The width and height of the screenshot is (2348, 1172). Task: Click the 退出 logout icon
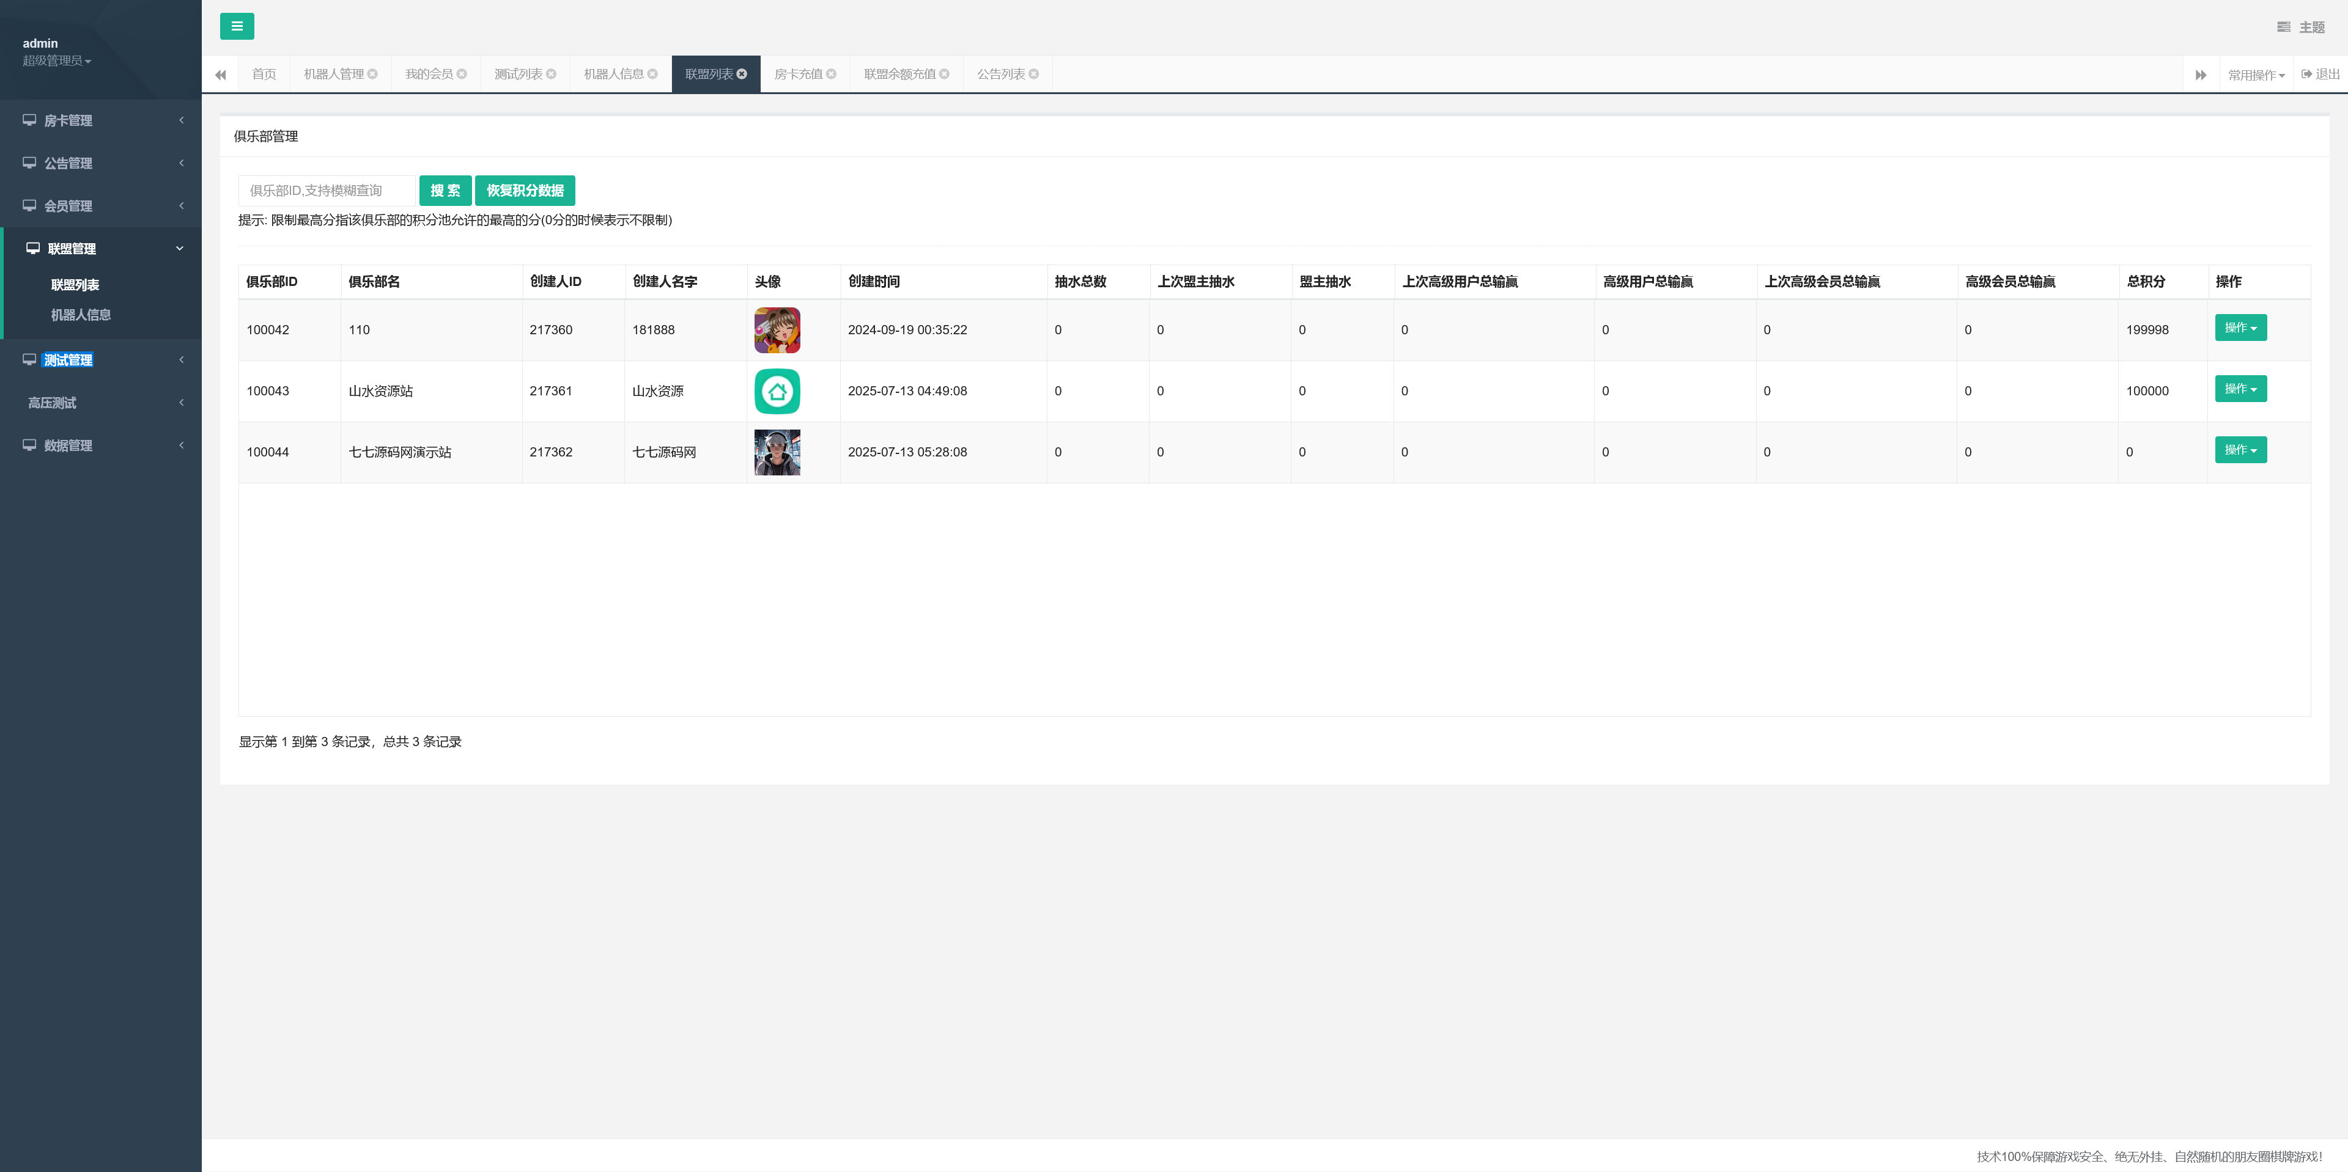tap(2306, 75)
